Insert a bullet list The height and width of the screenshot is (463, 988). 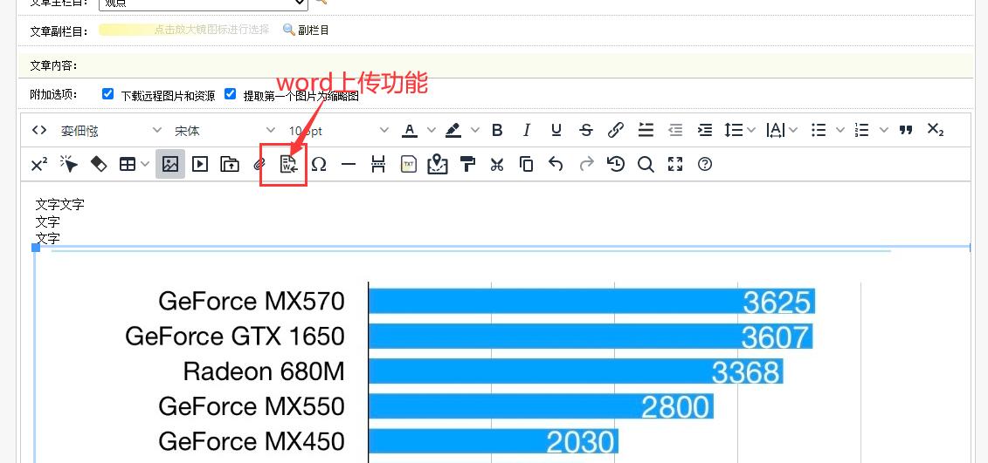click(819, 130)
